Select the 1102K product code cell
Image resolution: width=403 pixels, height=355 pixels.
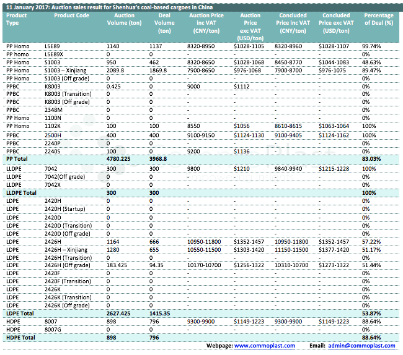tap(53, 126)
